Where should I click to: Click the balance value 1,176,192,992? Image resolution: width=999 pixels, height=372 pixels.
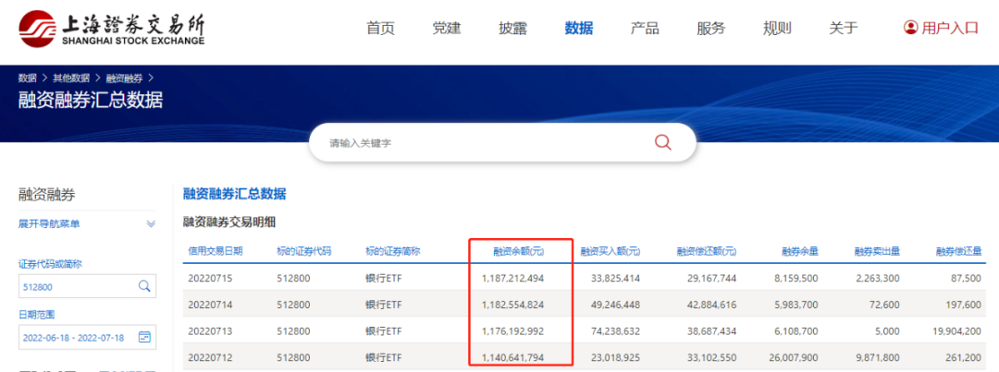click(512, 330)
